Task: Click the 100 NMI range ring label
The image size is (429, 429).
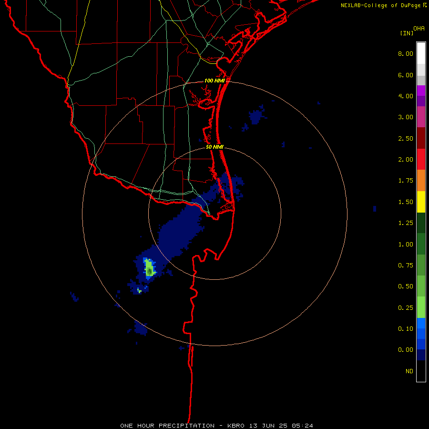Action: (x=214, y=81)
